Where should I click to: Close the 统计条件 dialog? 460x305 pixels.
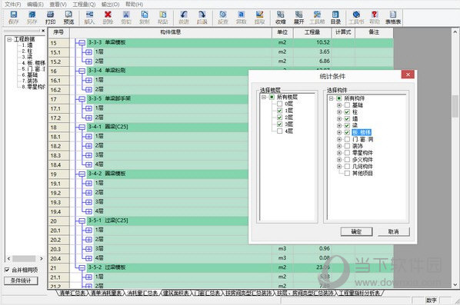pyautogui.click(x=408, y=75)
